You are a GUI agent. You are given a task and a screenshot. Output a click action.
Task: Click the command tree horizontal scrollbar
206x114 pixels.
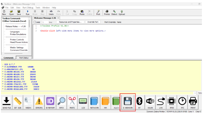[13, 54]
